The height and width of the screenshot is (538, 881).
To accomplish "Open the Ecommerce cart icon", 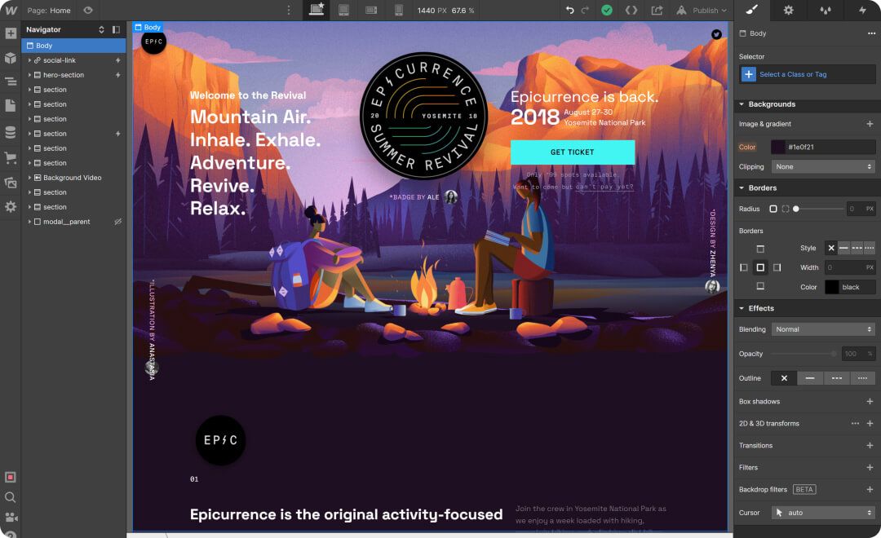I will 11,158.
